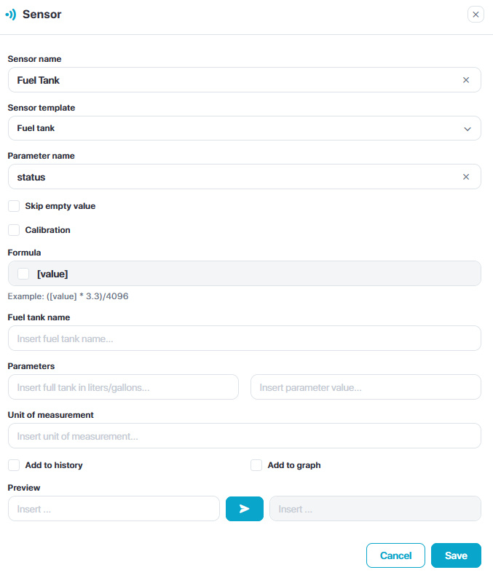Screen dimensions: 493x578
Task: Enable Skip empty value checkbox
Action: pyautogui.click(x=14, y=206)
